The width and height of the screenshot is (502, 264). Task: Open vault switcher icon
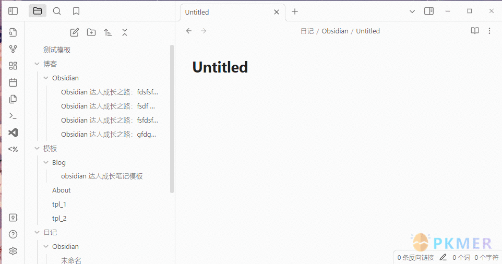pyautogui.click(x=13, y=218)
